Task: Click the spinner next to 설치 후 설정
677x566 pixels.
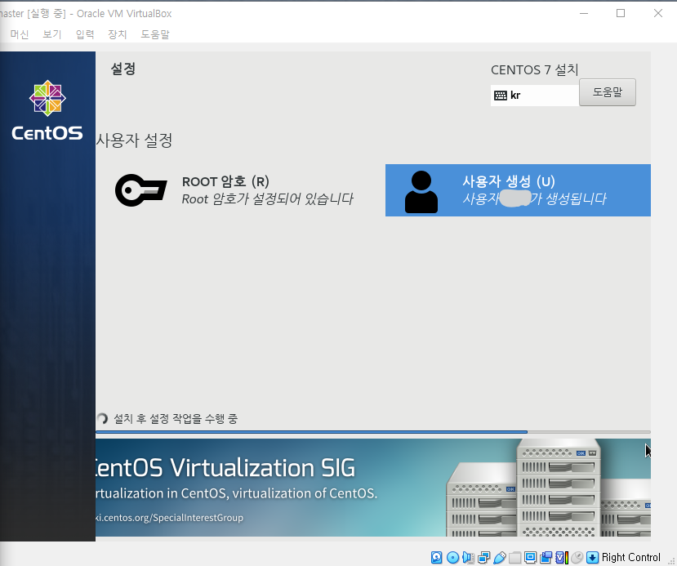Action: [x=102, y=418]
